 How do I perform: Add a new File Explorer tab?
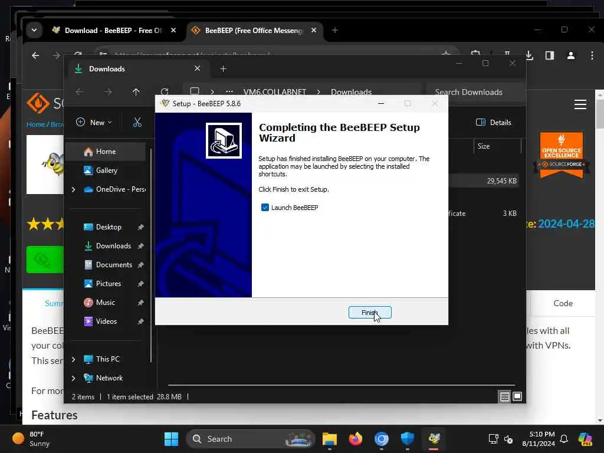(223, 69)
